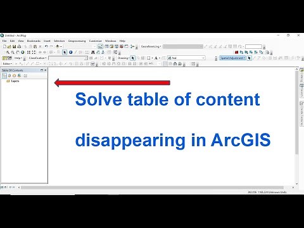Switch to List By Selection view
The width and height of the screenshot is (304, 228).
point(19,75)
